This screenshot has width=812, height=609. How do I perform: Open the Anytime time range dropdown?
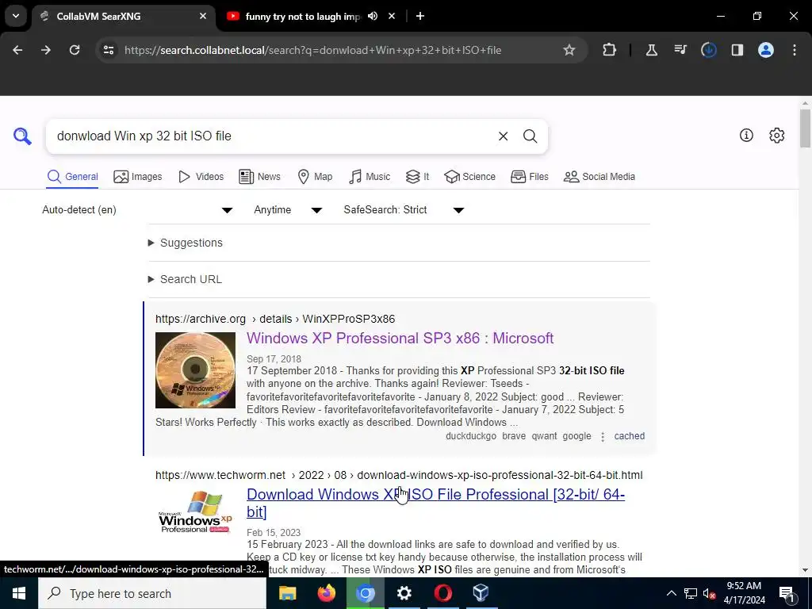pyautogui.click(x=287, y=209)
